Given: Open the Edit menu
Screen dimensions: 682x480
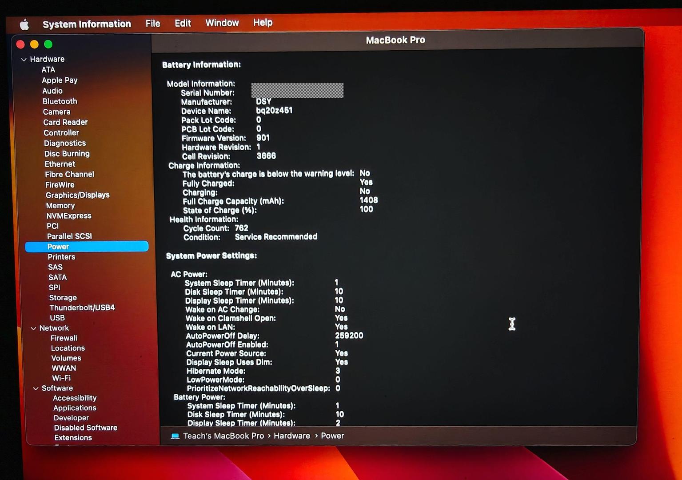Looking at the screenshot, I should coord(183,23).
